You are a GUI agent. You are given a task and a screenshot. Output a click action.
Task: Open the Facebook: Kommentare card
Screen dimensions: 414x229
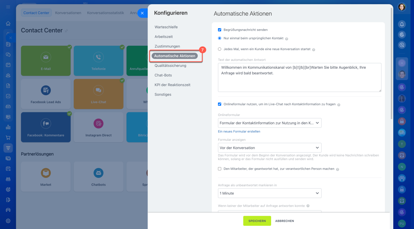(x=46, y=127)
